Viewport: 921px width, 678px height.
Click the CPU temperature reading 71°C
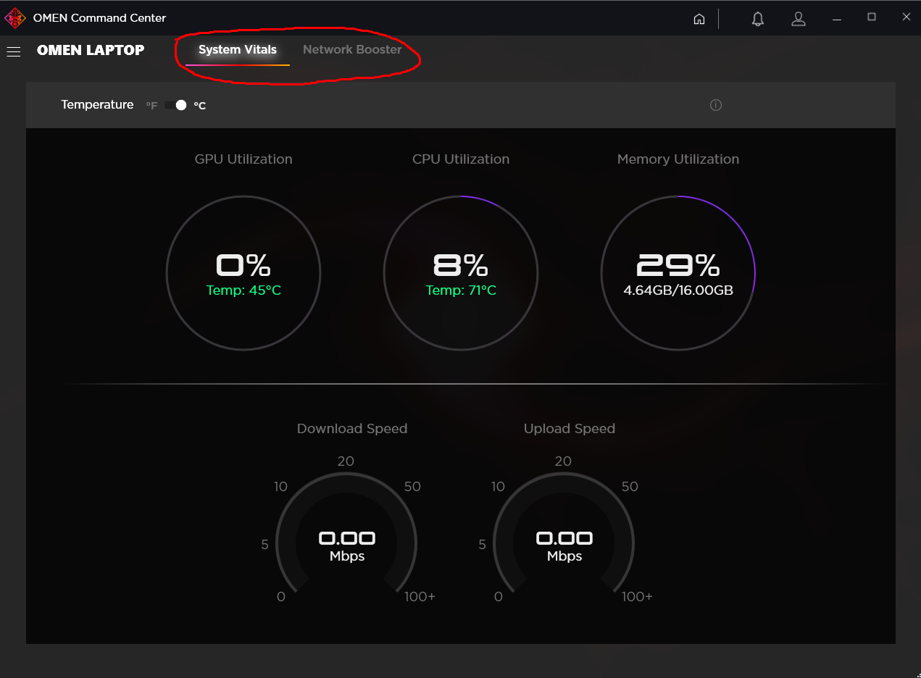click(461, 290)
